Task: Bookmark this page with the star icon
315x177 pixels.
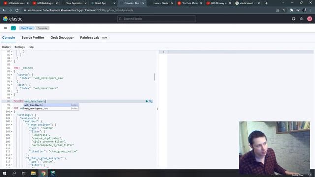Action: 284,10
